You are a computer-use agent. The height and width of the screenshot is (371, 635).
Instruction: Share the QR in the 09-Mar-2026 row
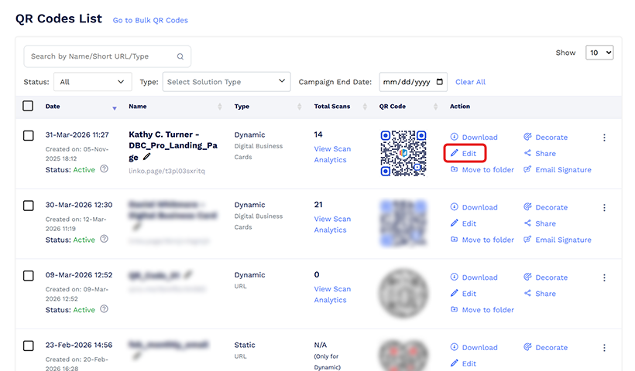click(540, 294)
